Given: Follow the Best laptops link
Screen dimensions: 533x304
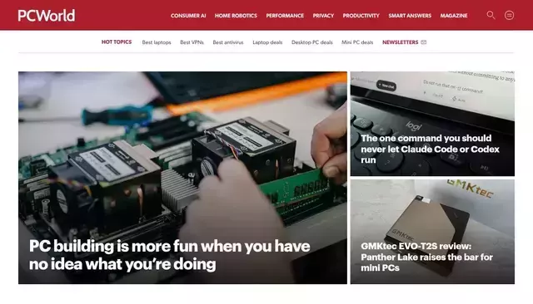Looking at the screenshot, I should 157,42.
